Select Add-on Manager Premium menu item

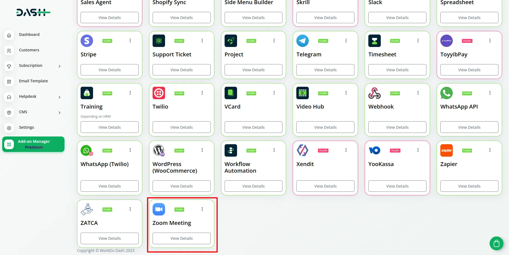(x=33, y=144)
